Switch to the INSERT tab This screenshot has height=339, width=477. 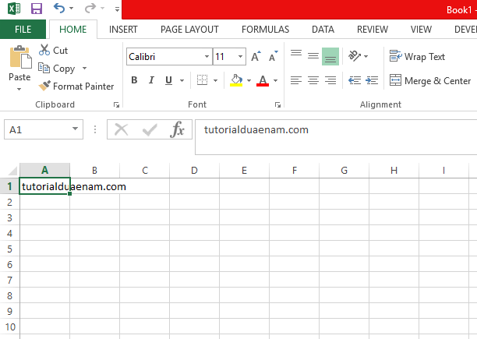coord(123,29)
